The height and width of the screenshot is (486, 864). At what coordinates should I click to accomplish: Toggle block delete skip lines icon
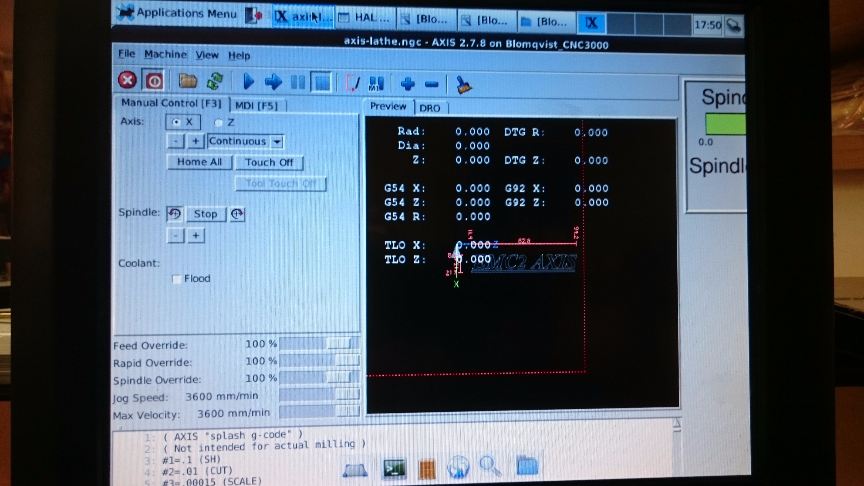pyautogui.click(x=353, y=83)
